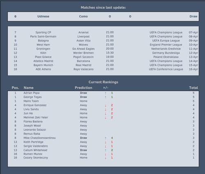The image size is (205, 174).
Task: Click Mairo Toom in rankings
Action: [x=31, y=101]
